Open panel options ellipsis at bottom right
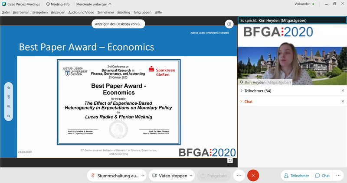The image size is (347, 183). [338, 176]
